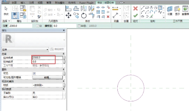The image size is (189, 111).
Task: Choose Mirror - Draw Axis tool
Action: click(x=91, y=8)
